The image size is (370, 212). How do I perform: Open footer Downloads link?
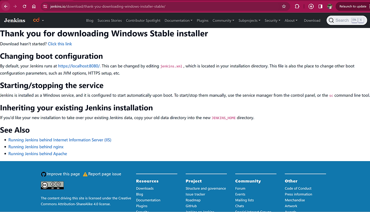click(x=145, y=188)
